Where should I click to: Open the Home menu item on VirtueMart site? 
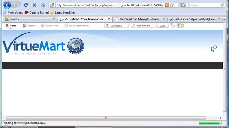tap(11, 26)
